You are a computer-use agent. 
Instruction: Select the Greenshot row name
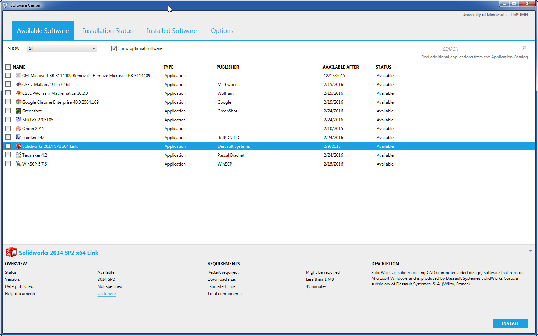tap(32, 111)
